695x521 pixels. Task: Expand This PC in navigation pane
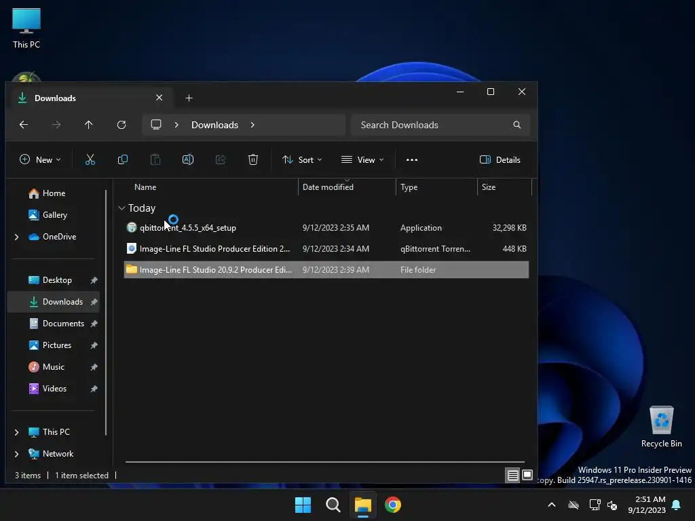point(16,432)
